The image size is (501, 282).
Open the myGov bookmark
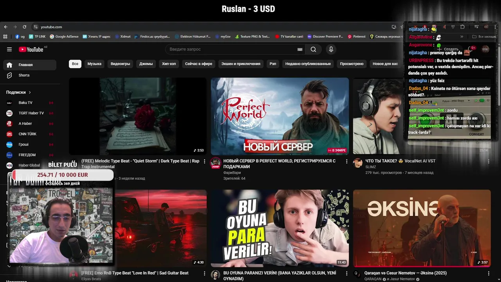point(223,36)
